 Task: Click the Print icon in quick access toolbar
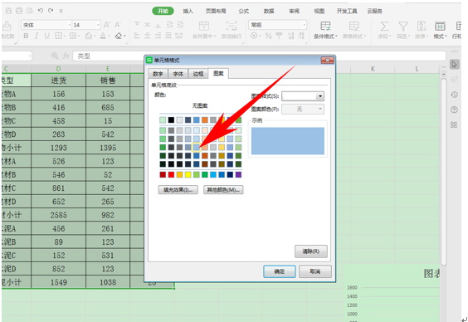coord(19,11)
